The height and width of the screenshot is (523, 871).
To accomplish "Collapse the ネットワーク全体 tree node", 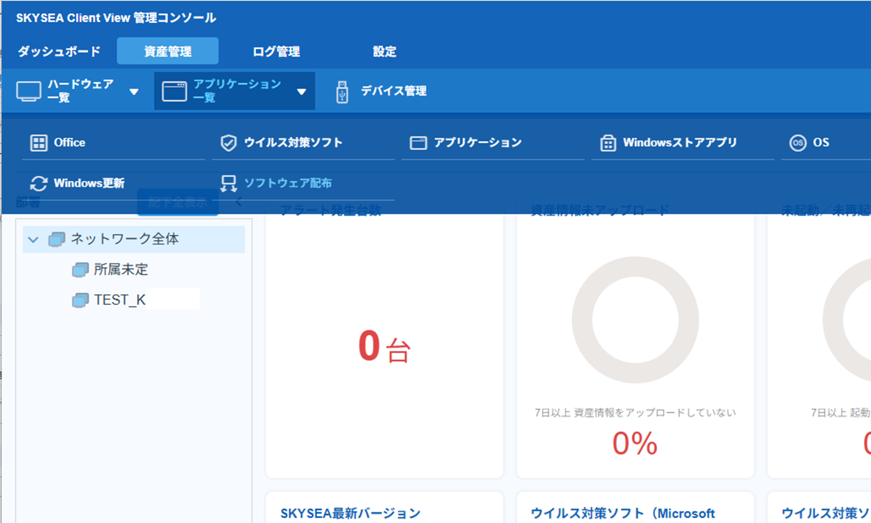I will (x=33, y=240).
